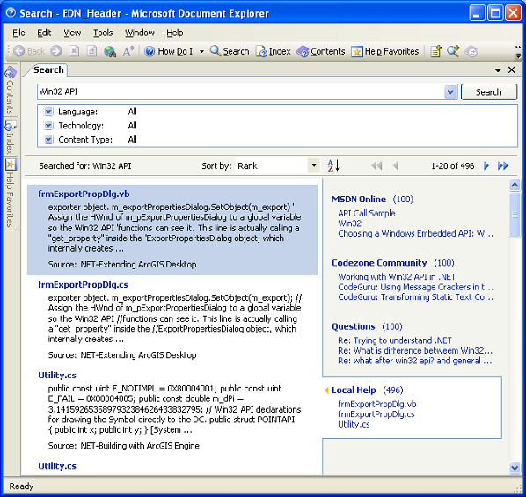Open How Do I help
The image size is (526, 497).
pos(169,51)
